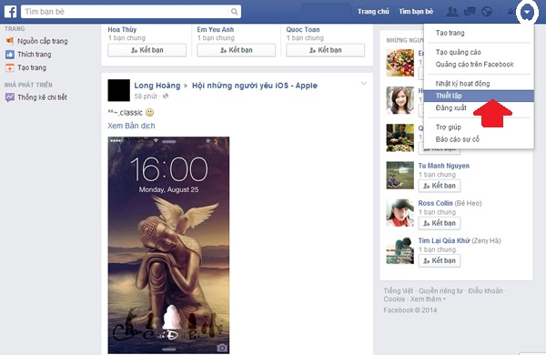Open Nguồn cấp trang in left sidebar

pos(43,41)
